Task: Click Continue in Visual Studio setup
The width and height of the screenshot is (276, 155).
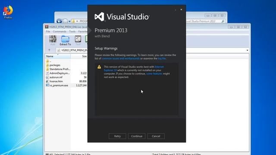Action: [x=137, y=136]
